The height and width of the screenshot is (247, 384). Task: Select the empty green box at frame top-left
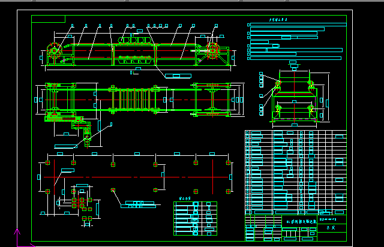point(48,19)
